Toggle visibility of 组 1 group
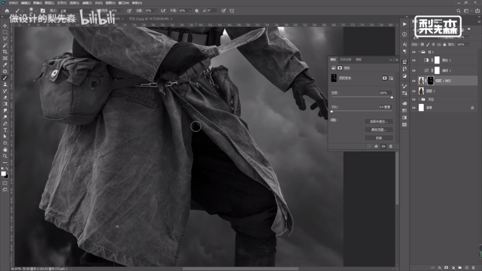Screen dimensions: 482x271 414,52
